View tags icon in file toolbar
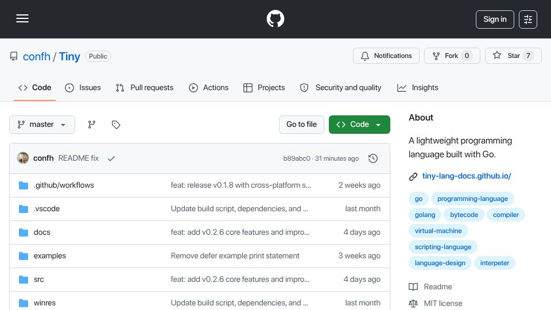The width and height of the screenshot is (551, 310). coord(116,125)
